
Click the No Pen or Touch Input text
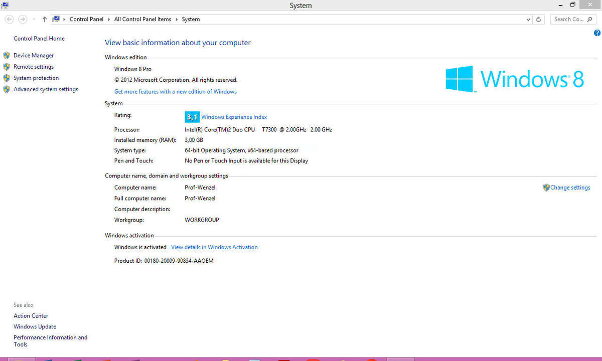click(x=246, y=161)
